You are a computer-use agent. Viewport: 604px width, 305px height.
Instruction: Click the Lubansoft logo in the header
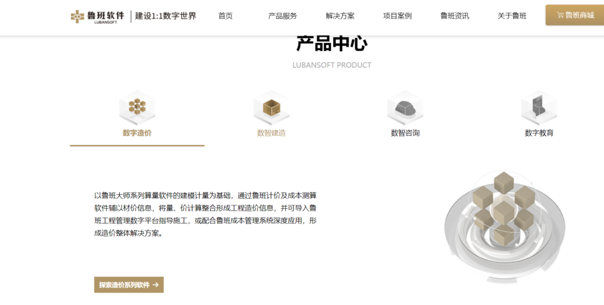pyautogui.click(x=97, y=17)
